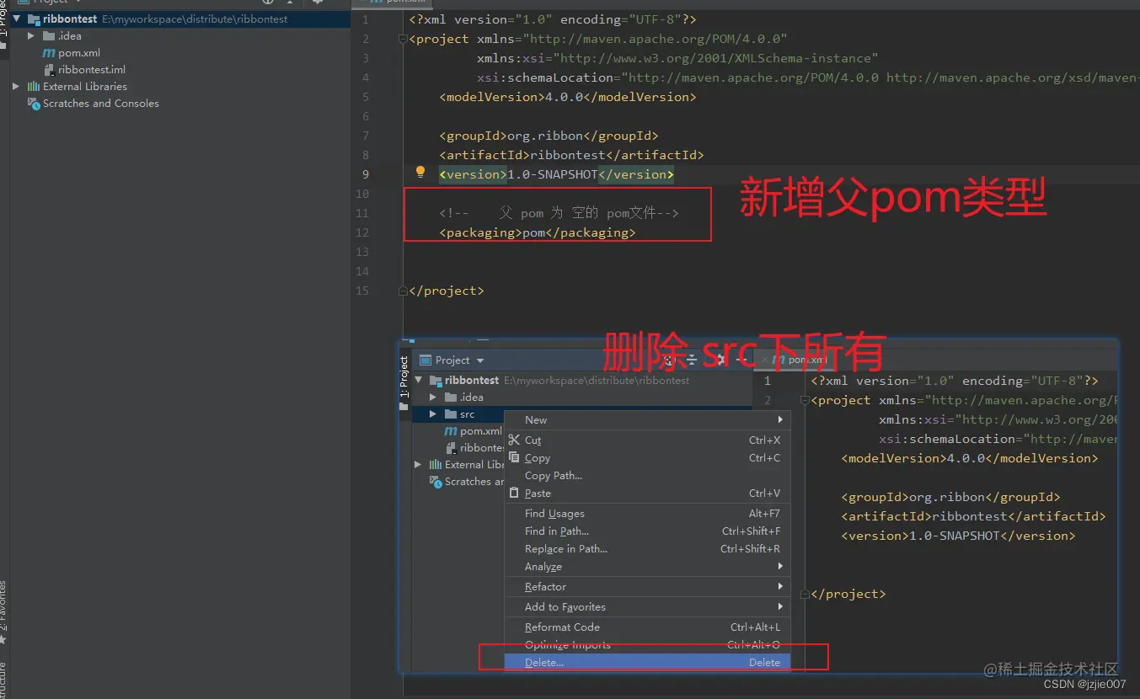Collapse the ribbontest root in the upper project tree

click(16, 19)
